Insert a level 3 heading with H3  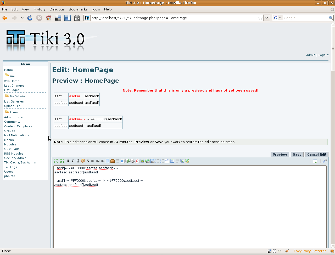point(103,161)
